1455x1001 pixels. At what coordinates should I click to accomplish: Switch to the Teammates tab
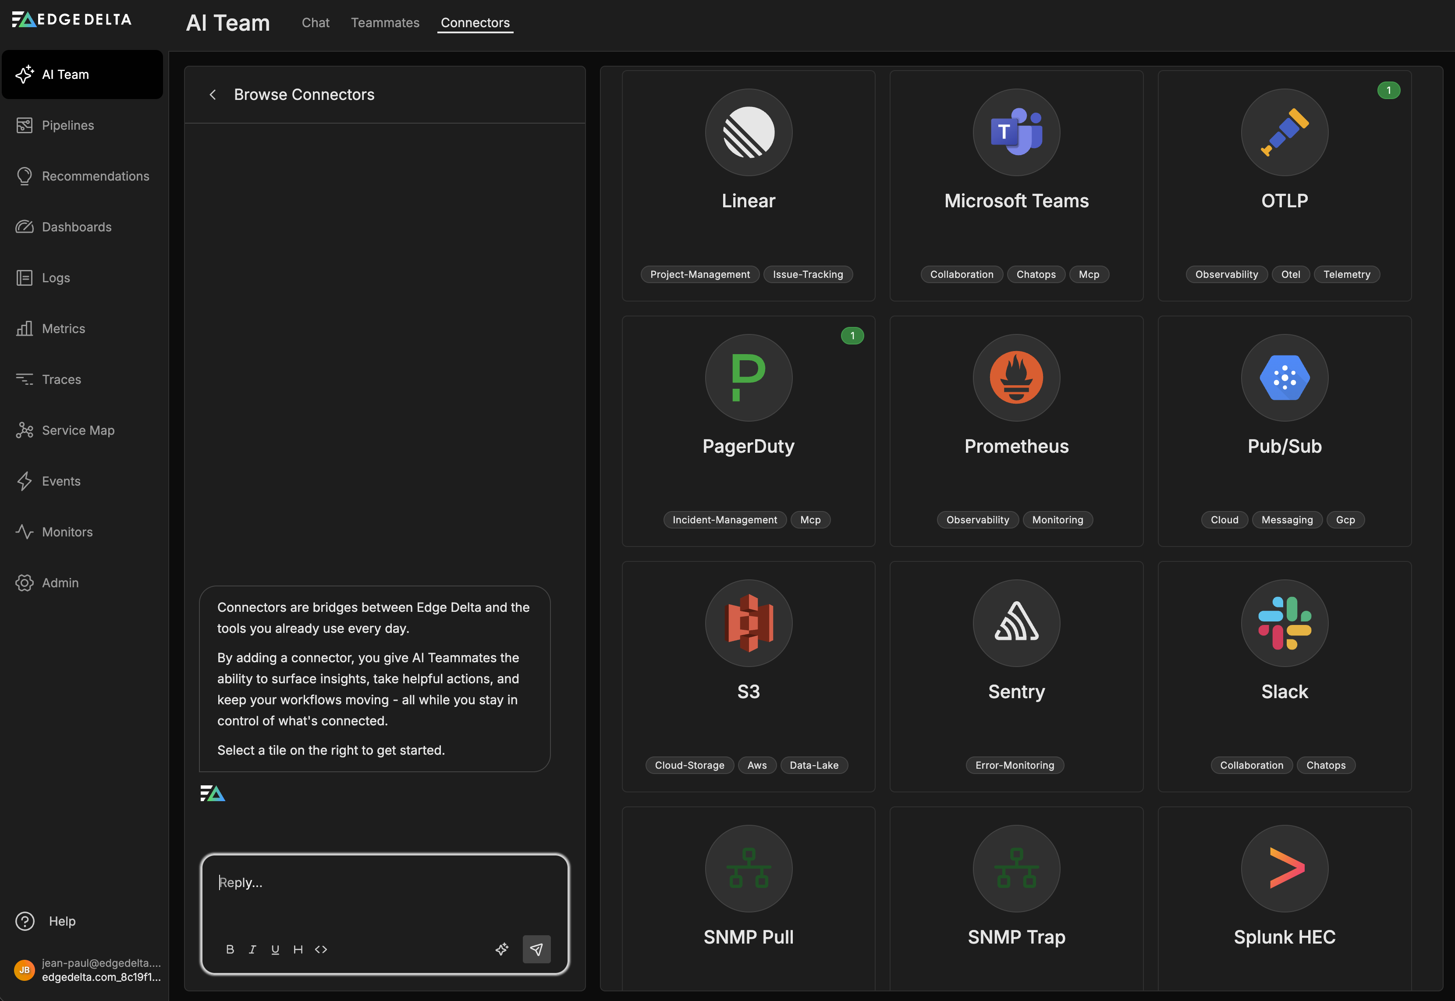tap(385, 23)
